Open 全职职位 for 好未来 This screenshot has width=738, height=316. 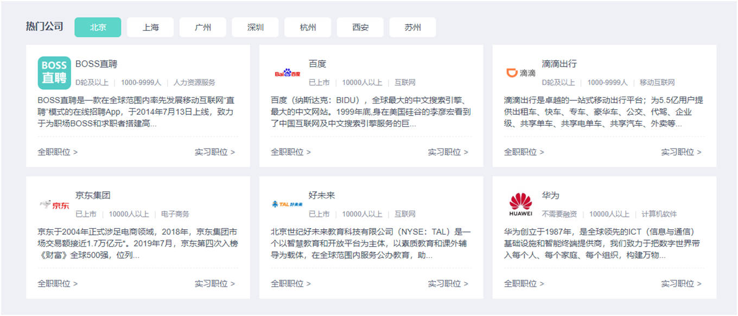[291, 283]
